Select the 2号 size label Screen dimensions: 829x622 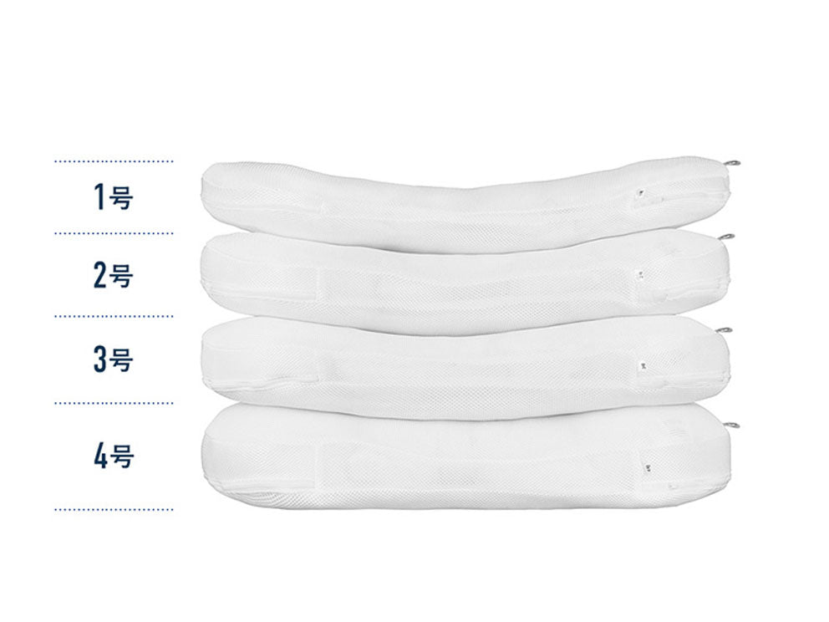coord(113,276)
